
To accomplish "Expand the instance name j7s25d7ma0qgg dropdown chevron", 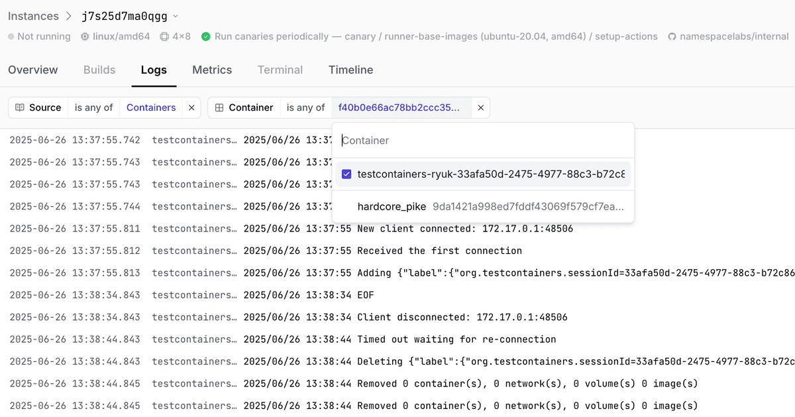I will [175, 16].
